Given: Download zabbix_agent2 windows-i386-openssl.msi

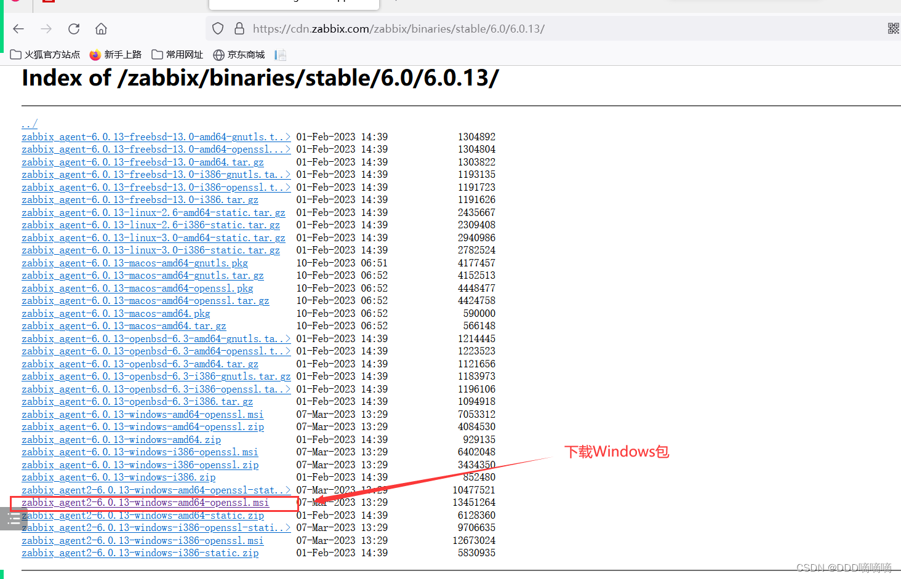Looking at the screenshot, I should pos(143,540).
